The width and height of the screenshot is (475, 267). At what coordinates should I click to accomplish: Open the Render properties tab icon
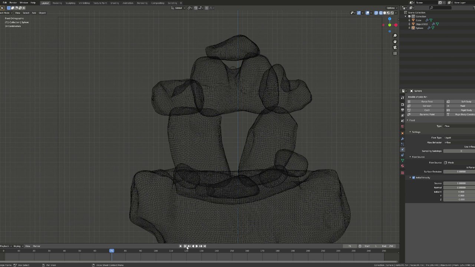pyautogui.click(x=403, y=105)
